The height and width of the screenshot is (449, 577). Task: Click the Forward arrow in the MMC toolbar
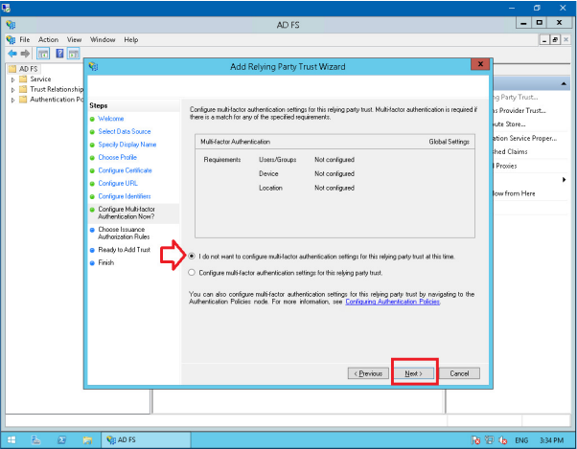(24, 54)
